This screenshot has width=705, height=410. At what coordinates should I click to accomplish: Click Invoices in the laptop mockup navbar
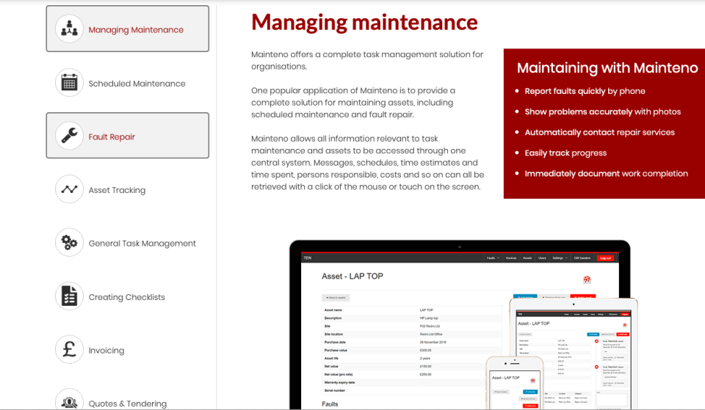point(511,258)
